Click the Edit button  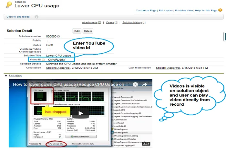(77, 31)
